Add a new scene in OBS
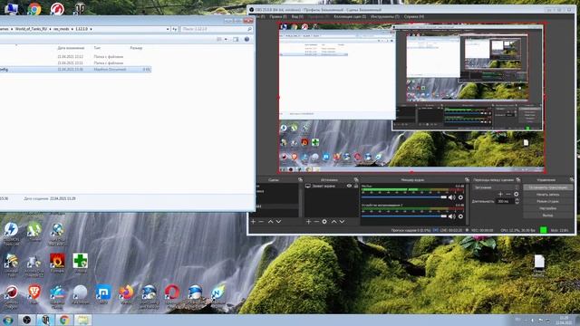 253,221
